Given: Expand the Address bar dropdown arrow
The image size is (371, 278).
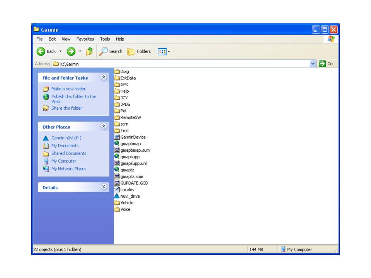Looking at the screenshot, I should click(313, 64).
